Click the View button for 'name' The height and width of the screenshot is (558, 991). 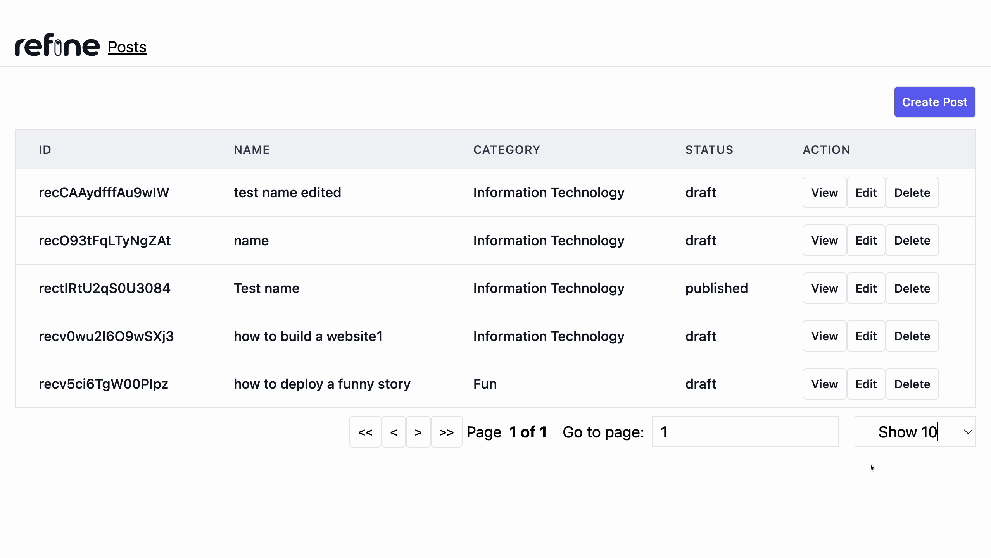coord(824,240)
